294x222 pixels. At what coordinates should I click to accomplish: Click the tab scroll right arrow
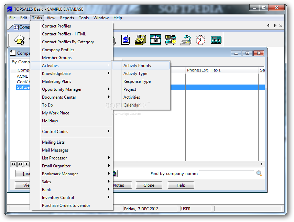[275, 25]
